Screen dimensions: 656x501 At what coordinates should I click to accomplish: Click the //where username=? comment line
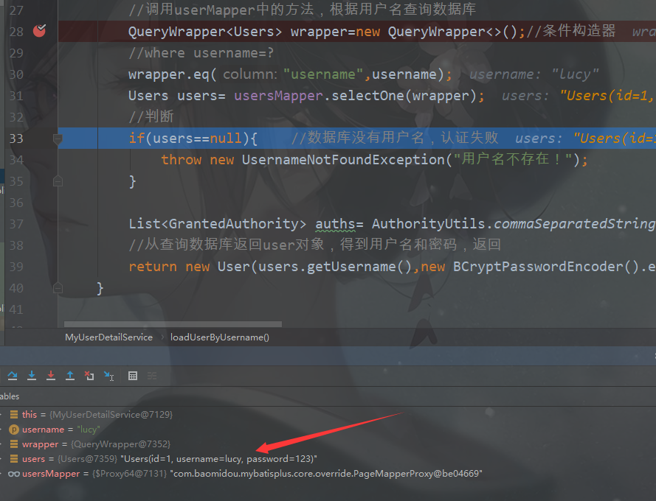click(x=201, y=53)
